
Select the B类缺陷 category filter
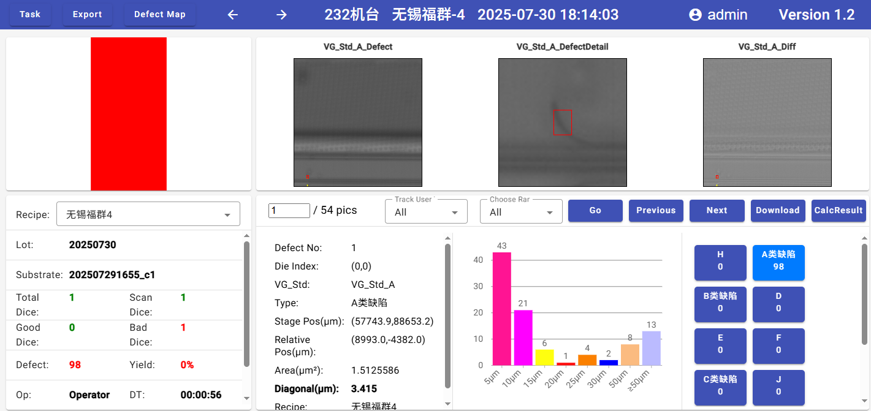click(x=720, y=302)
